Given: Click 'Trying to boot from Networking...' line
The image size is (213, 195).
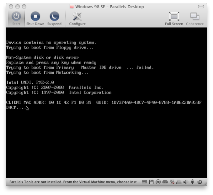Looking at the screenshot, I should (x=47, y=73).
